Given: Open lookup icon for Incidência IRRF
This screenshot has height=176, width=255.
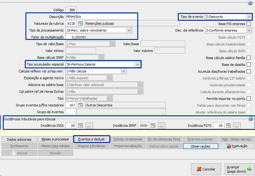Looking at the screenshot, I should pos(153,126).
